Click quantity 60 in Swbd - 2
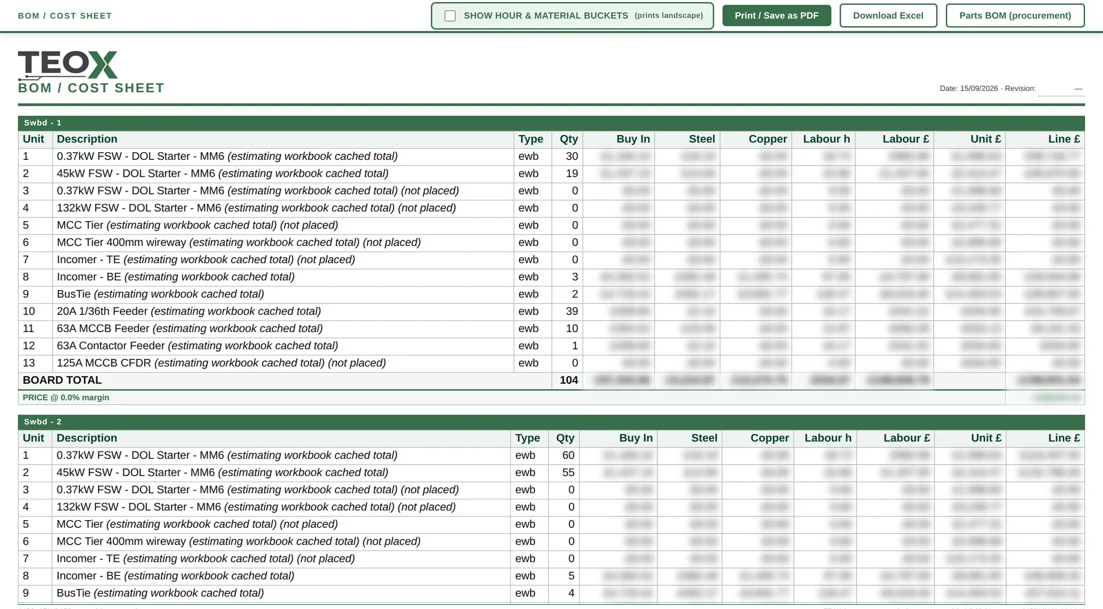 click(x=568, y=455)
